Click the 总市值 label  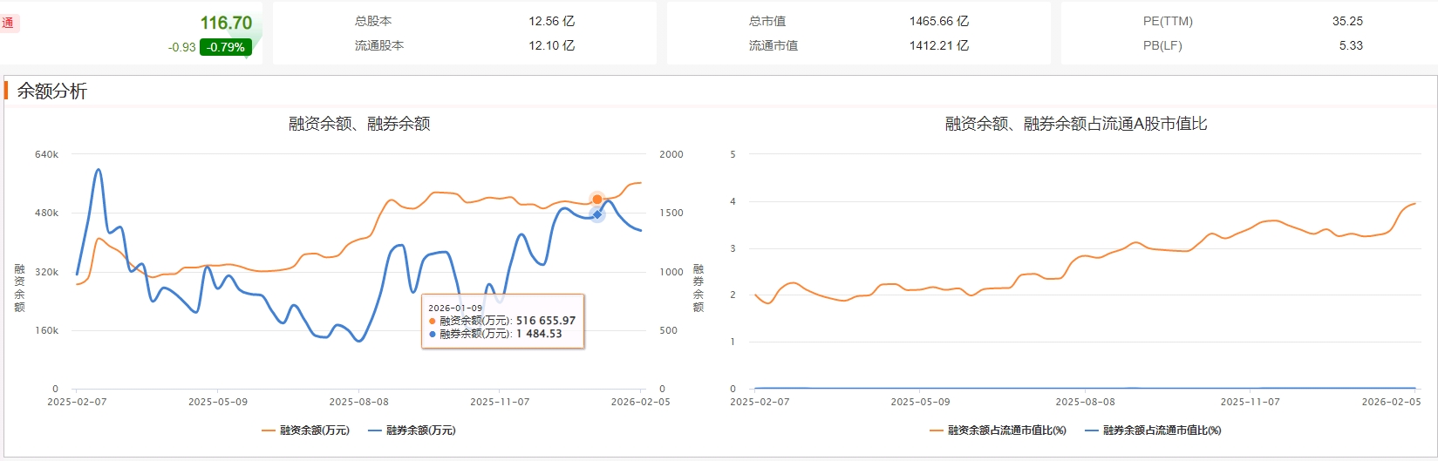point(767,21)
